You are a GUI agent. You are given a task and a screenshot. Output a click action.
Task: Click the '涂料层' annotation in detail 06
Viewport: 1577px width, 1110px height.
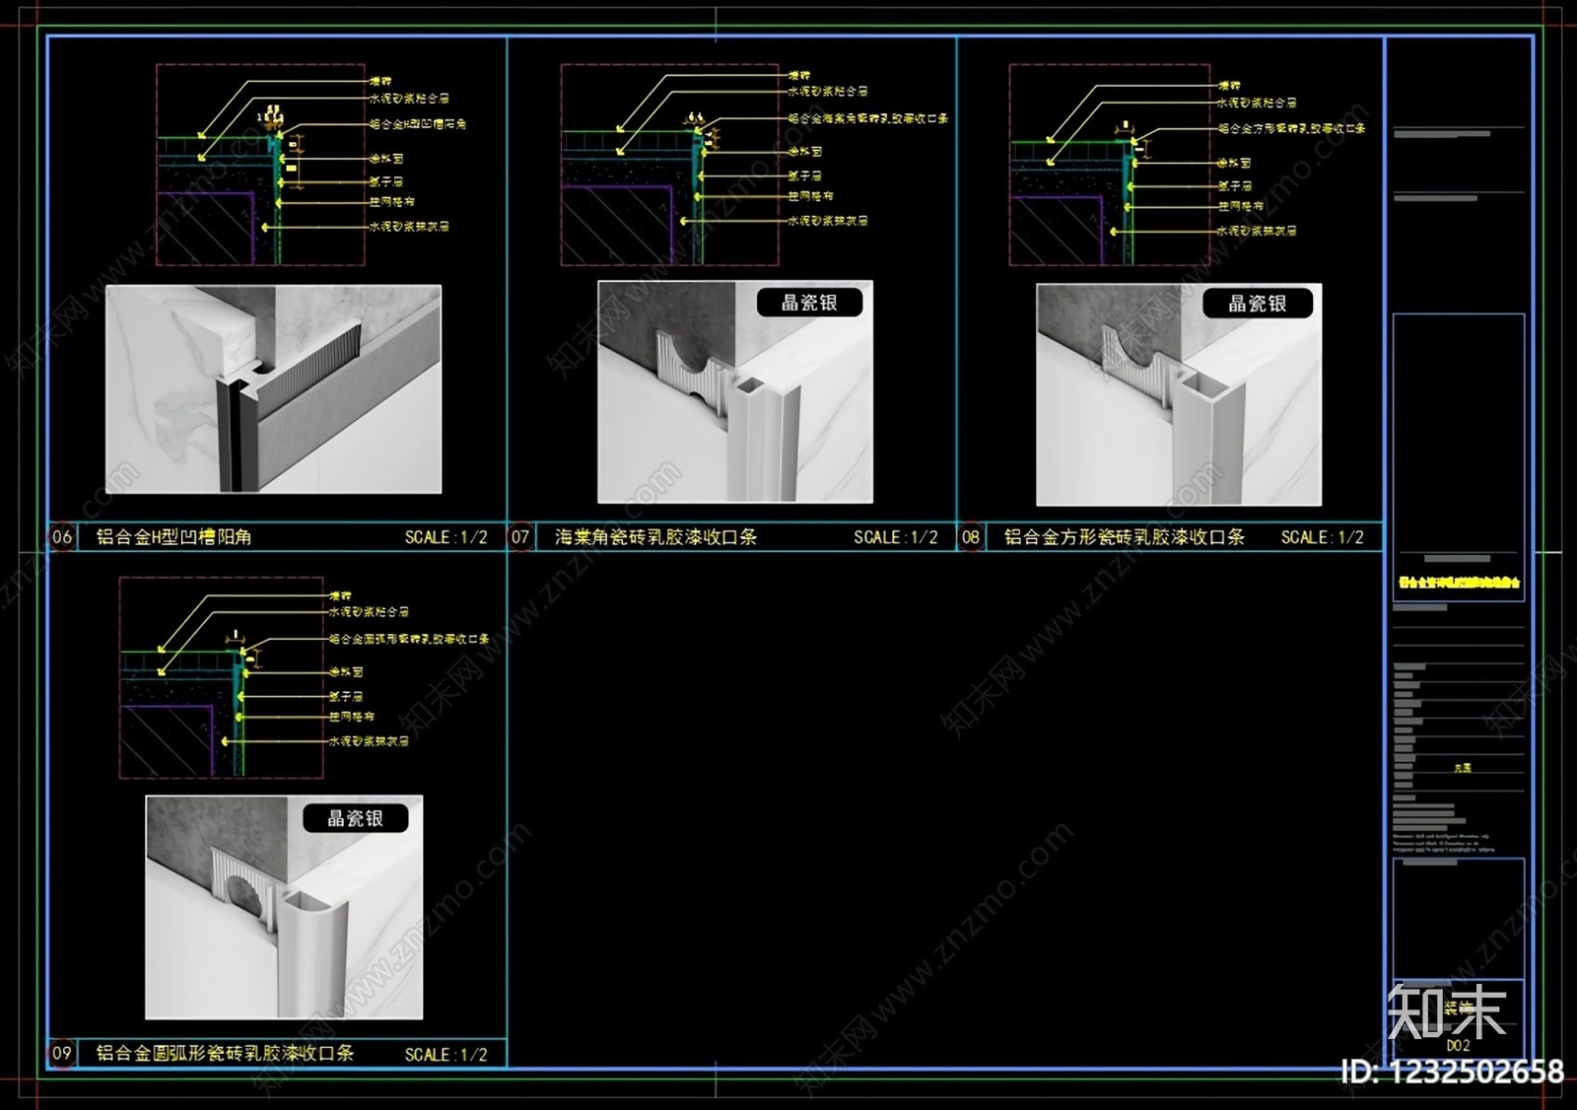[x=386, y=158]
